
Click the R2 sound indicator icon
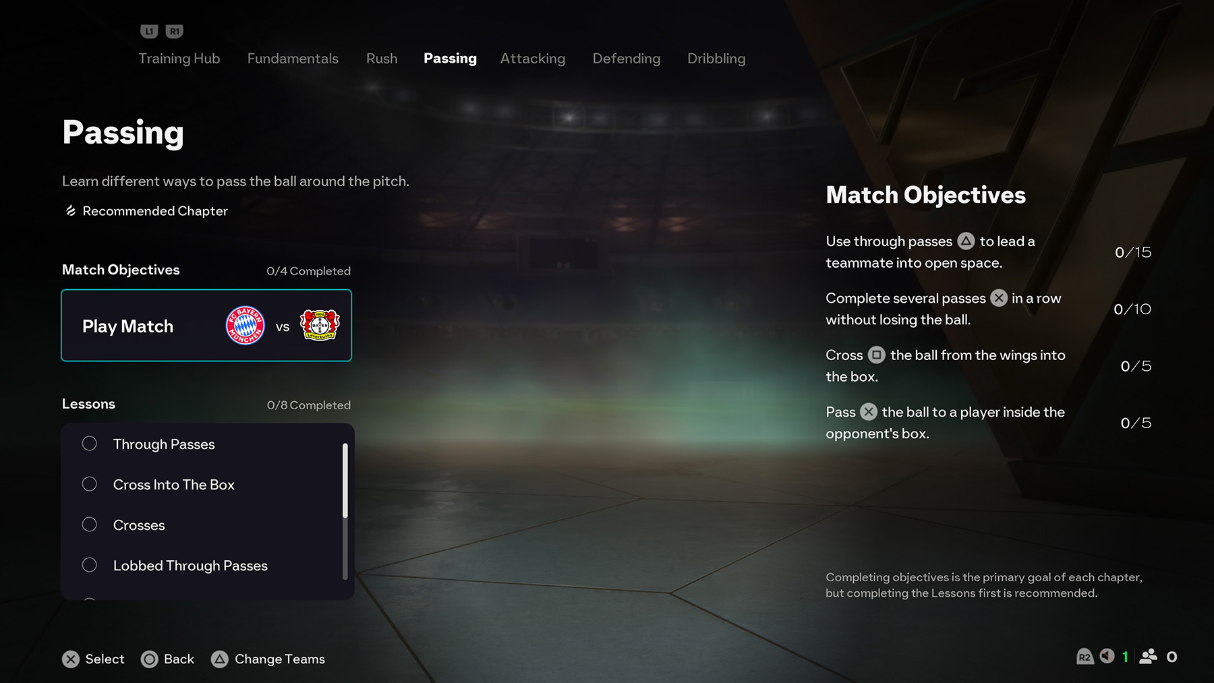tap(1085, 657)
